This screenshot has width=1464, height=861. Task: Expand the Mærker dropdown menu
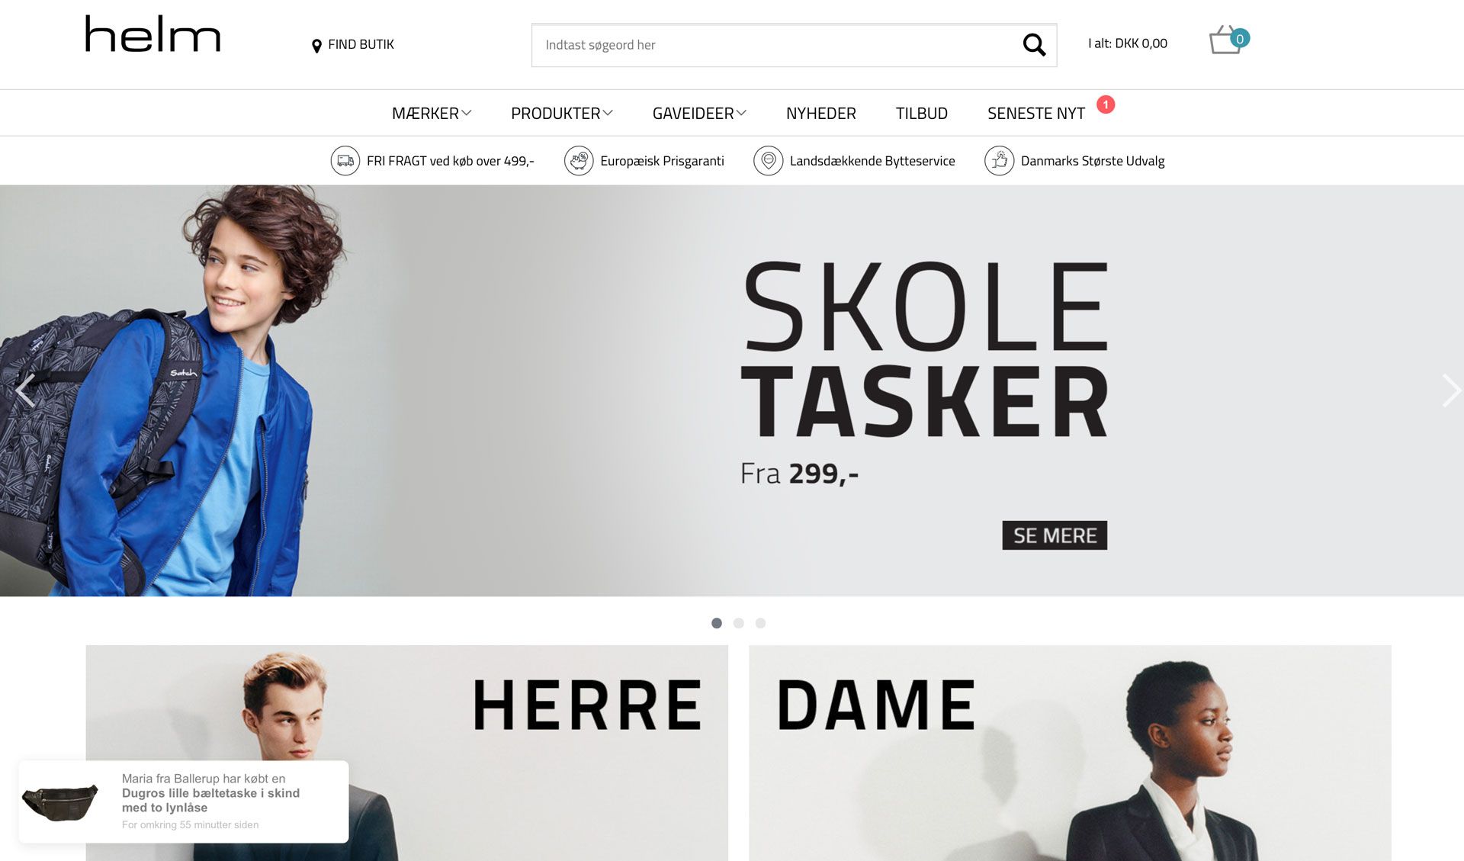[x=432, y=114]
